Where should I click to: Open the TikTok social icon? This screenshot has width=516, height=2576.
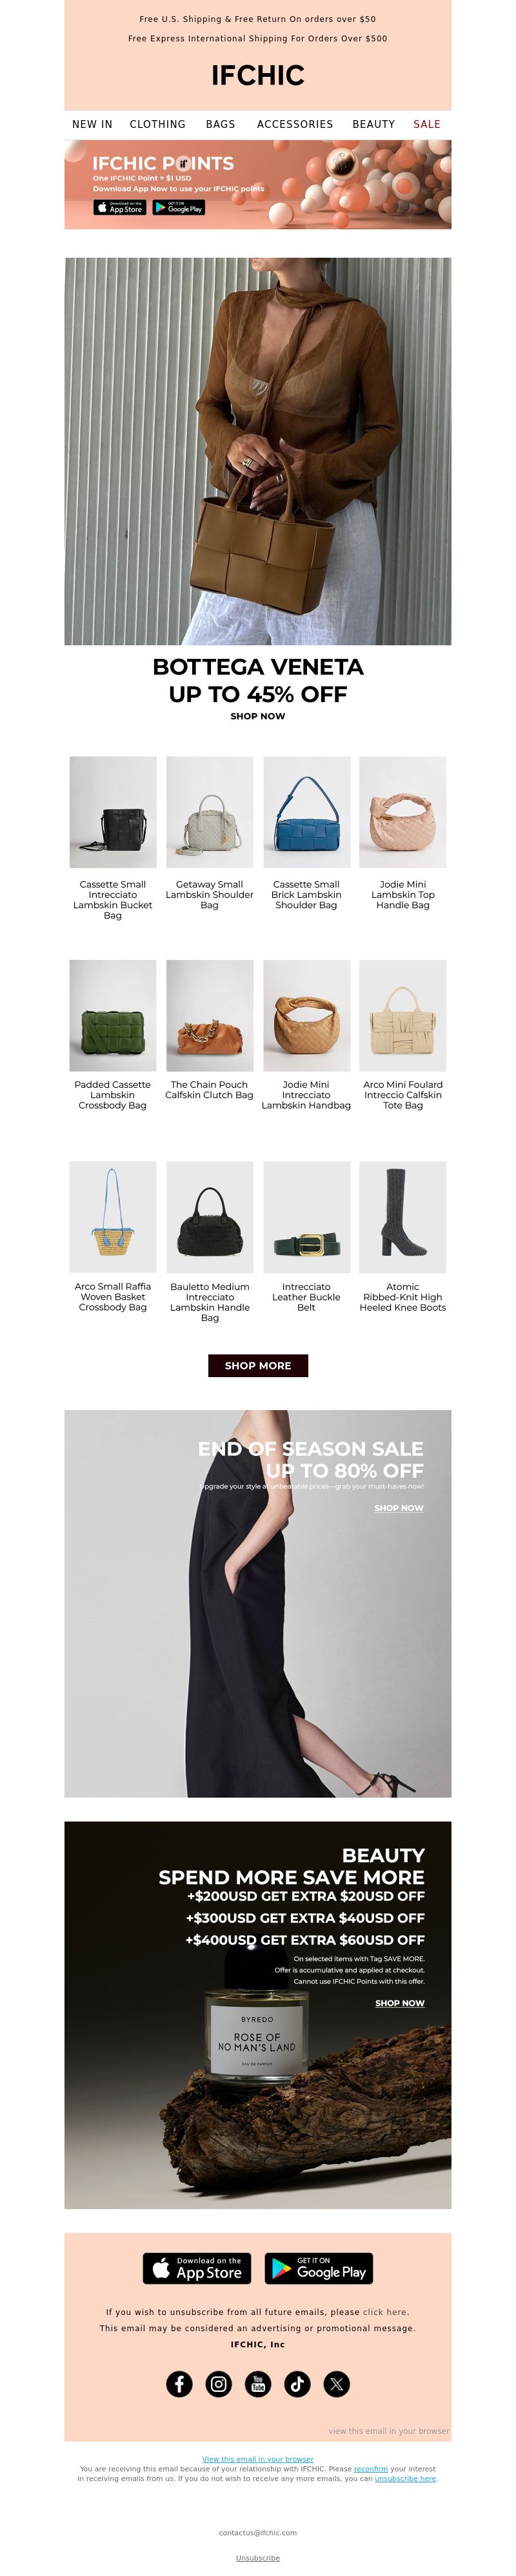point(297,2383)
